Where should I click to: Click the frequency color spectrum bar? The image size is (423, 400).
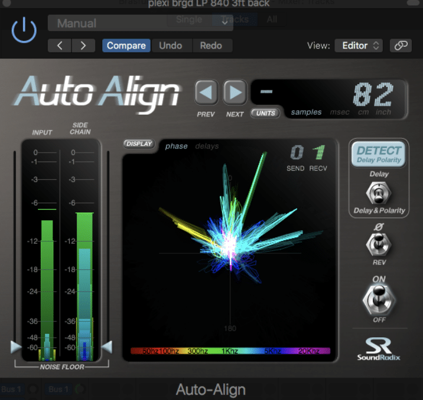230,351
